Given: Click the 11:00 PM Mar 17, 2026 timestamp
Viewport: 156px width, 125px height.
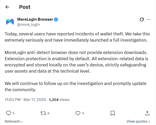Looking at the screenshot, I should click(25, 99).
